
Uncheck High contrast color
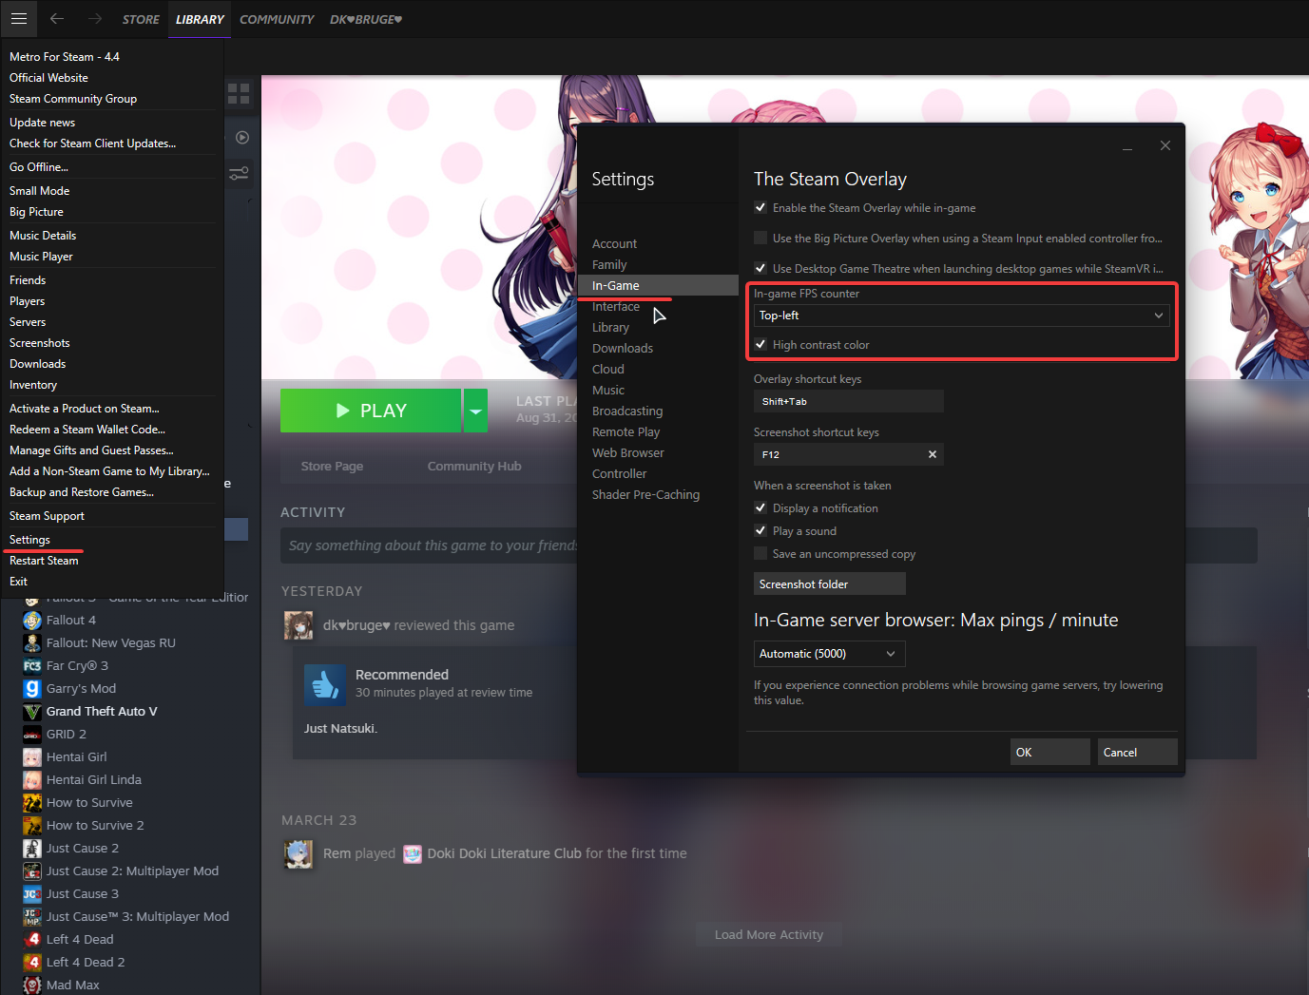click(x=760, y=344)
